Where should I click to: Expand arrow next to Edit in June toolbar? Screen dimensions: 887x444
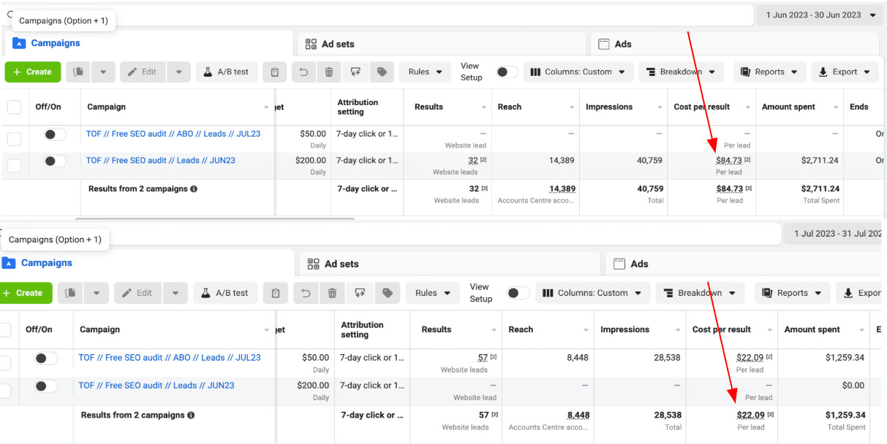pos(178,72)
